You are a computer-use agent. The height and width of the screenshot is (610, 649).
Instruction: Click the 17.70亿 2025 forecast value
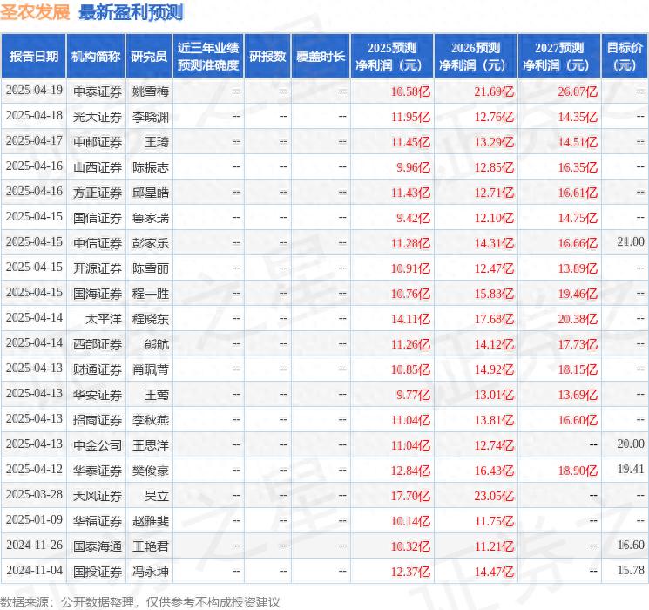coord(410,496)
